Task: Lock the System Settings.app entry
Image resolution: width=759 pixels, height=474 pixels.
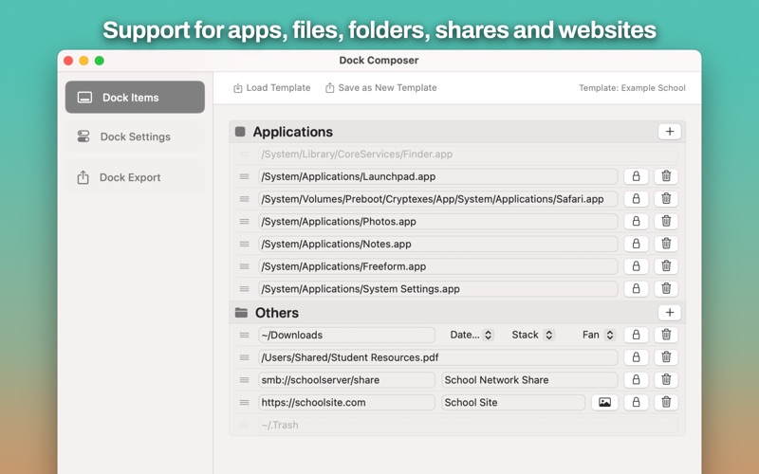Action: coord(636,289)
